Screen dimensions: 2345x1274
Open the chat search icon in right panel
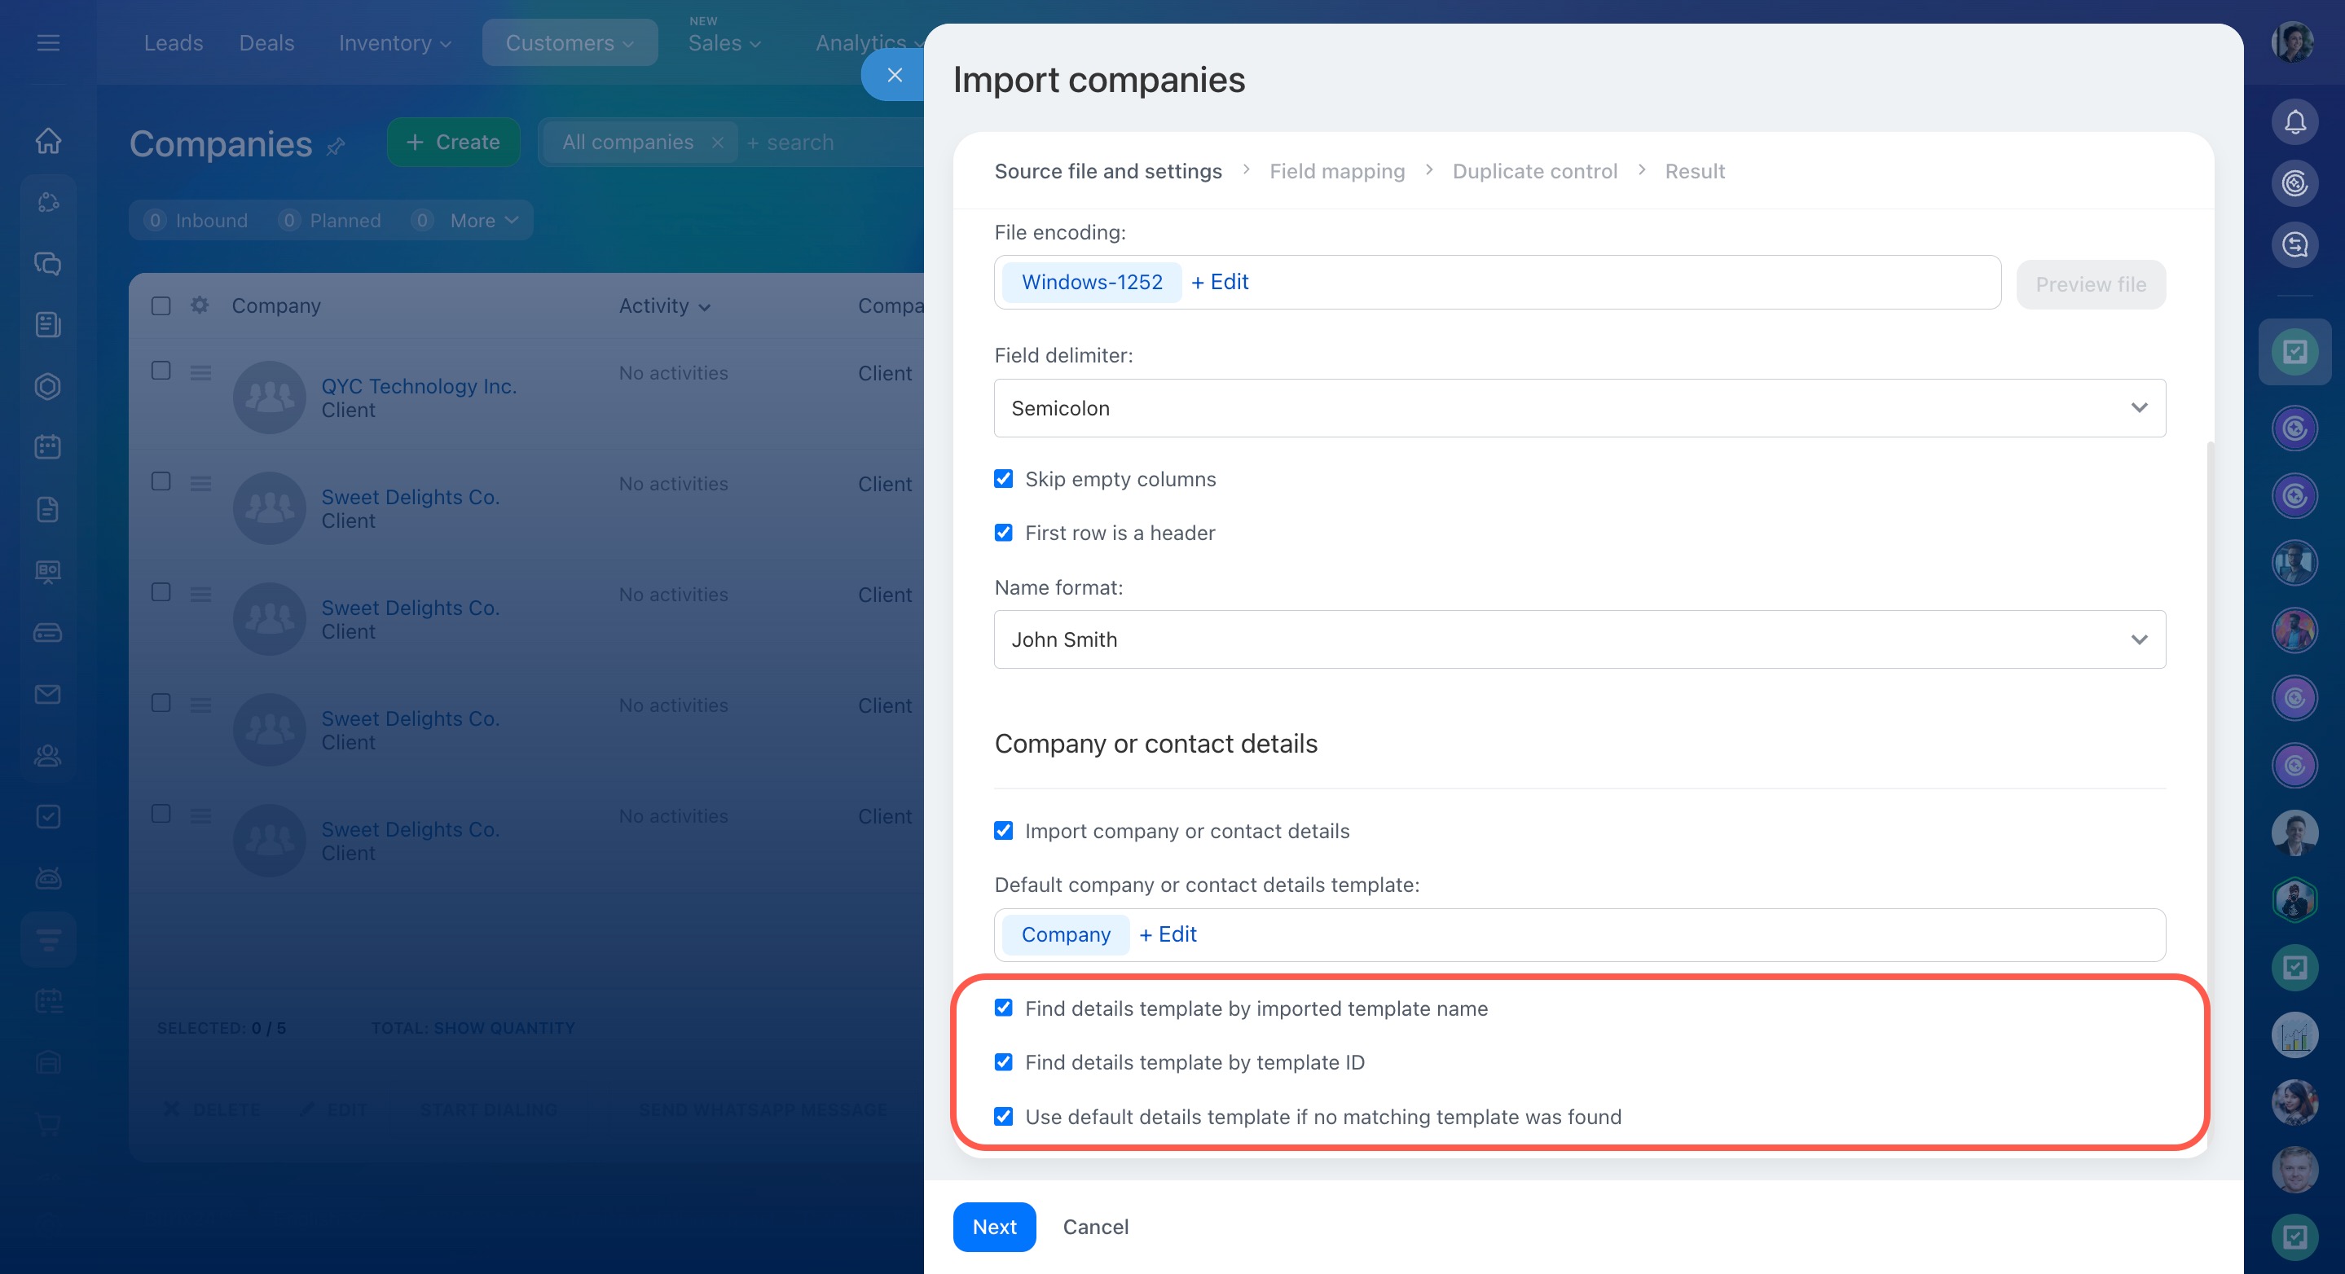point(2294,245)
